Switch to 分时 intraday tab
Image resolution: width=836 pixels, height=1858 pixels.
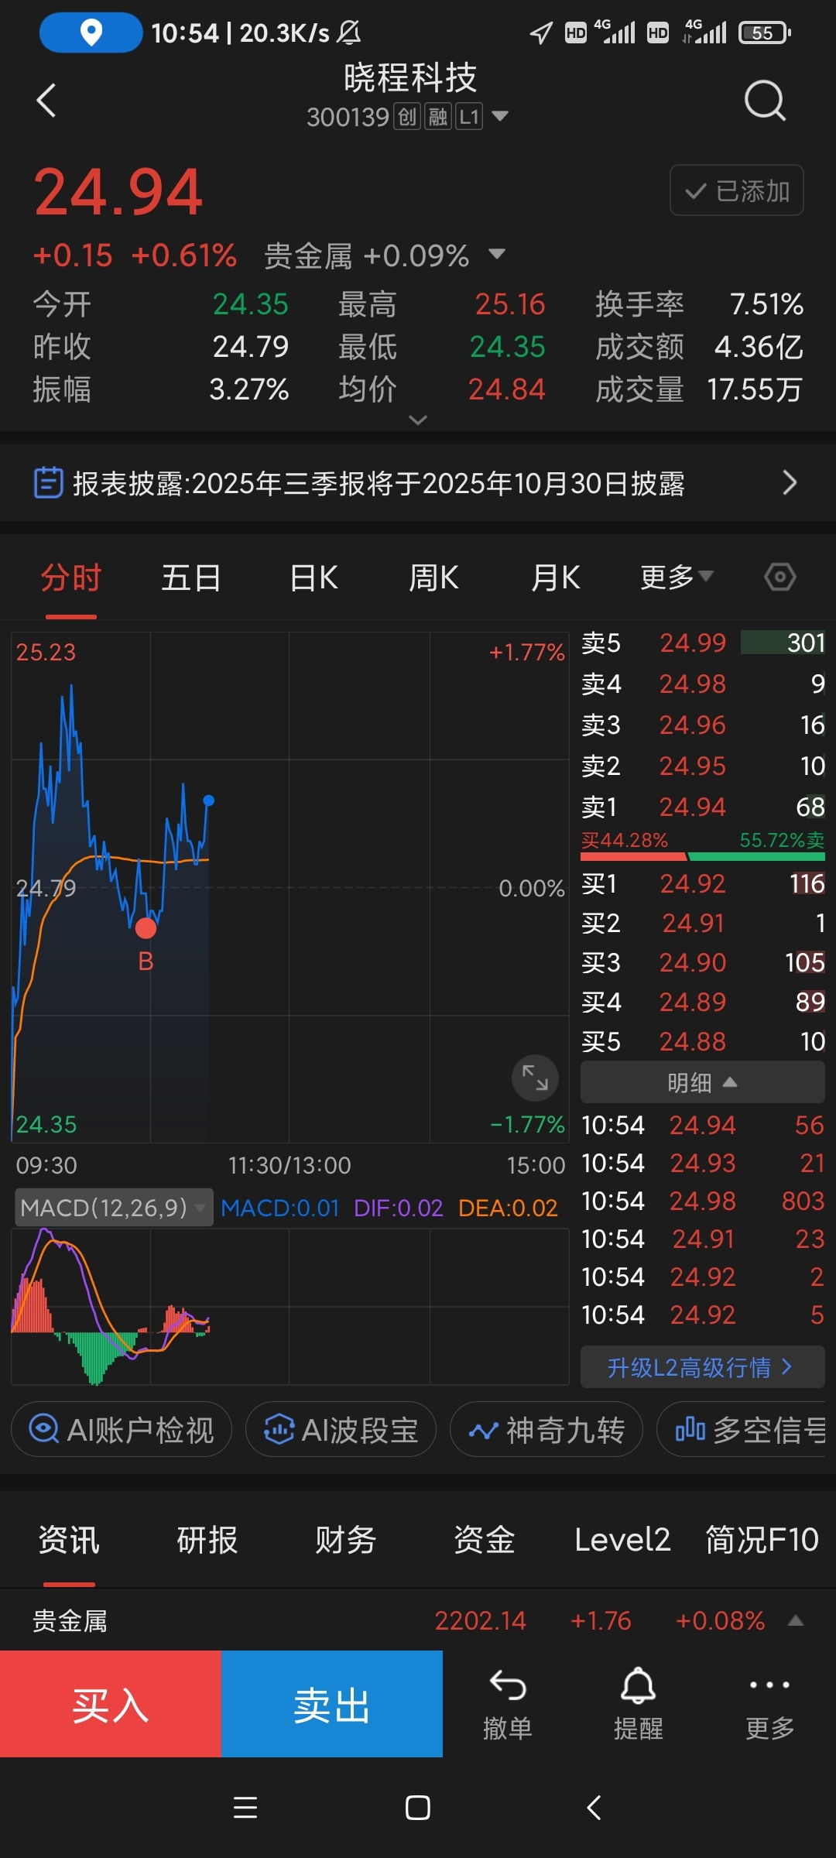pyautogui.click(x=71, y=578)
